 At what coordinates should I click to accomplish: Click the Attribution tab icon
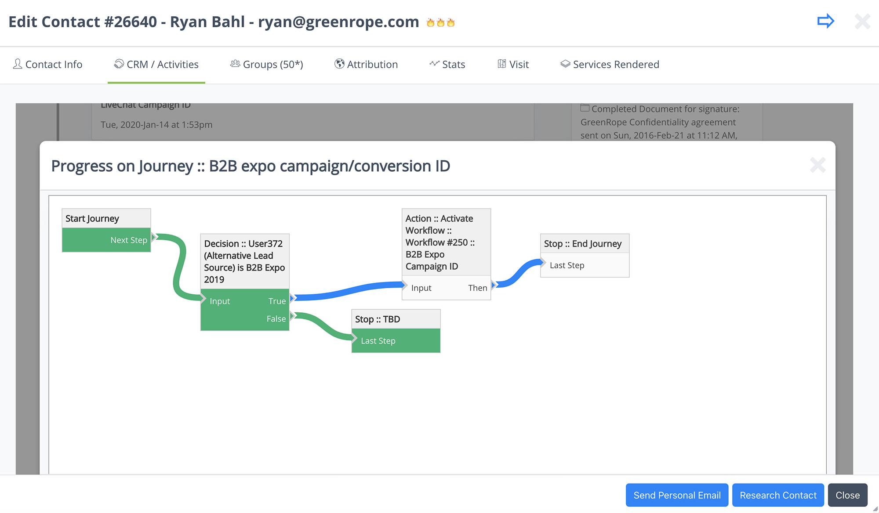point(339,64)
